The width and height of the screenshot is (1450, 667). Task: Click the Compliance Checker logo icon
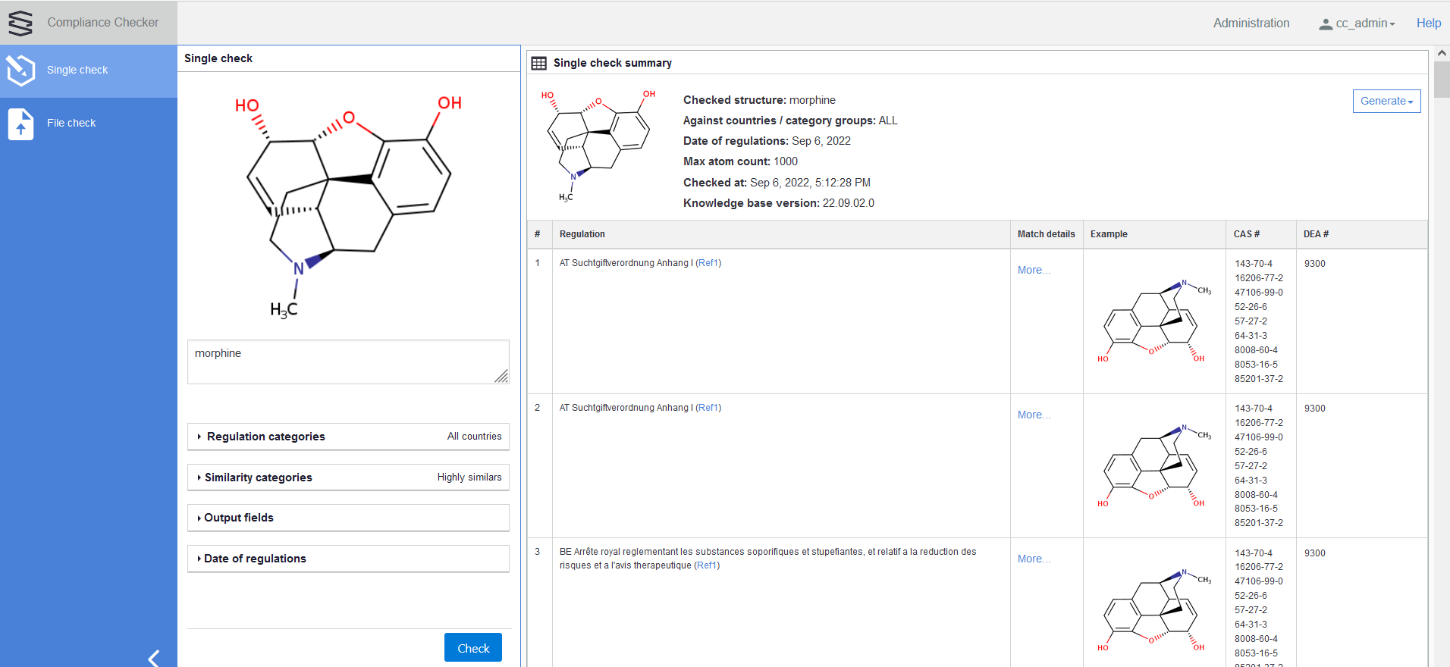pyautogui.click(x=20, y=23)
